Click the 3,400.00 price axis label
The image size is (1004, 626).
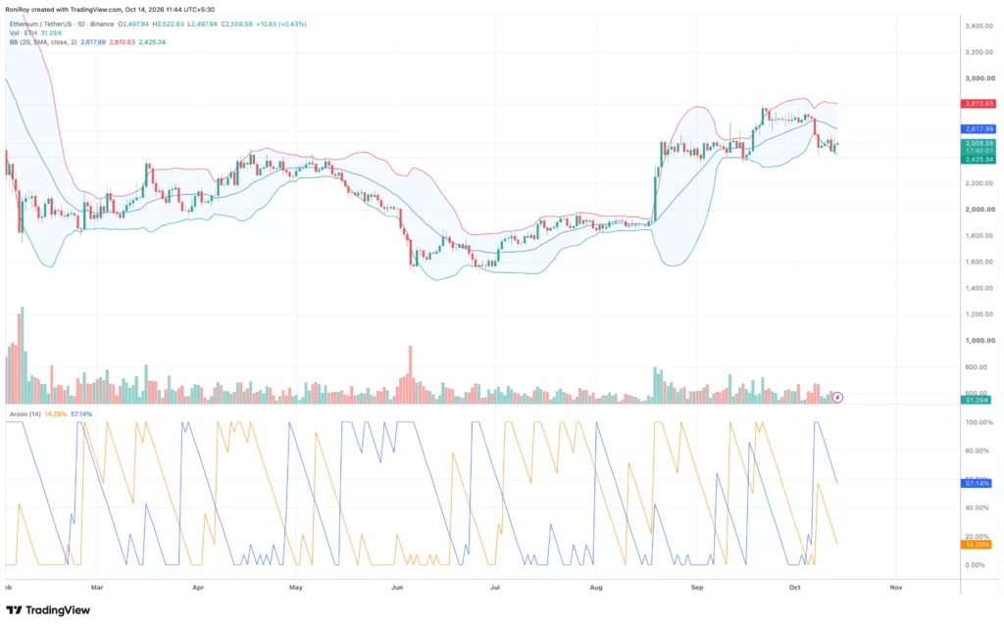pos(979,26)
